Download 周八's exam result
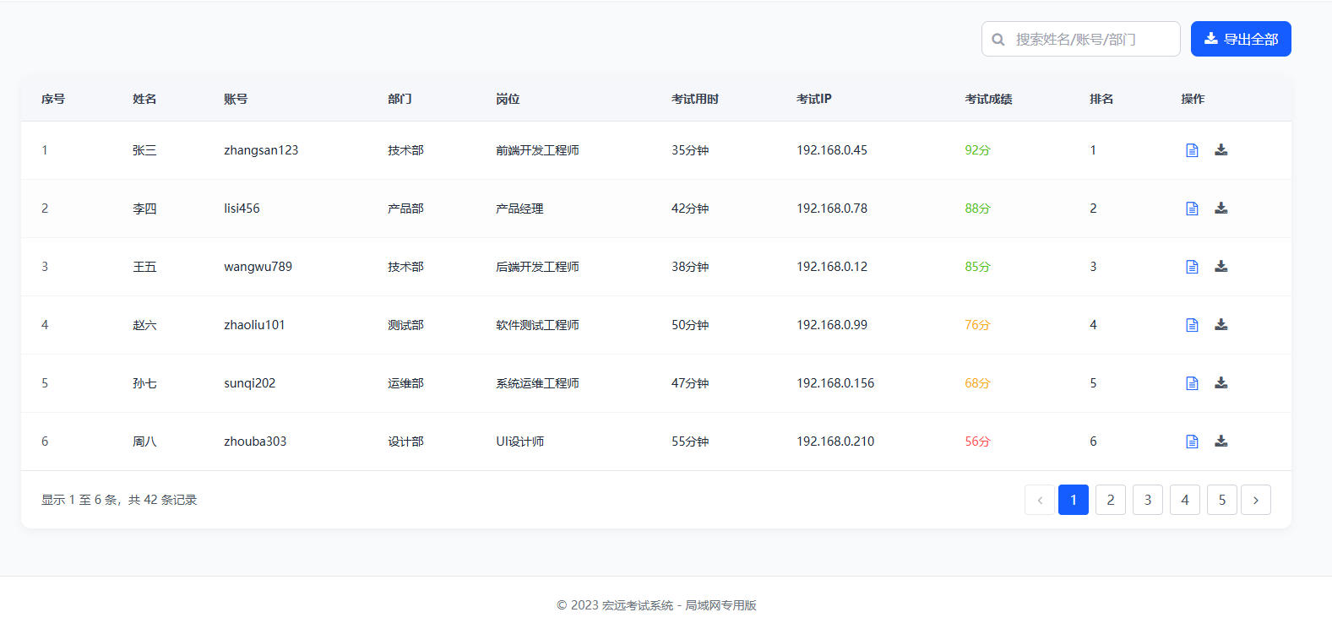This screenshot has width=1332, height=623. click(1221, 442)
